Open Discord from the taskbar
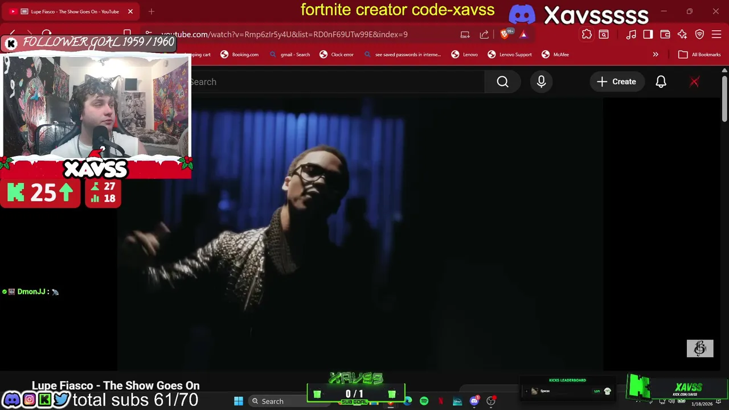Viewport: 729px width, 410px height. pos(474,401)
